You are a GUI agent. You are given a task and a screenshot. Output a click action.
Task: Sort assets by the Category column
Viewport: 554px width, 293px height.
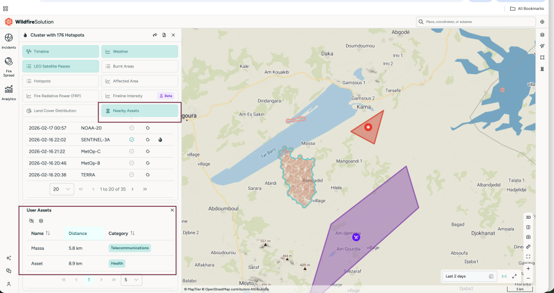pos(123,233)
